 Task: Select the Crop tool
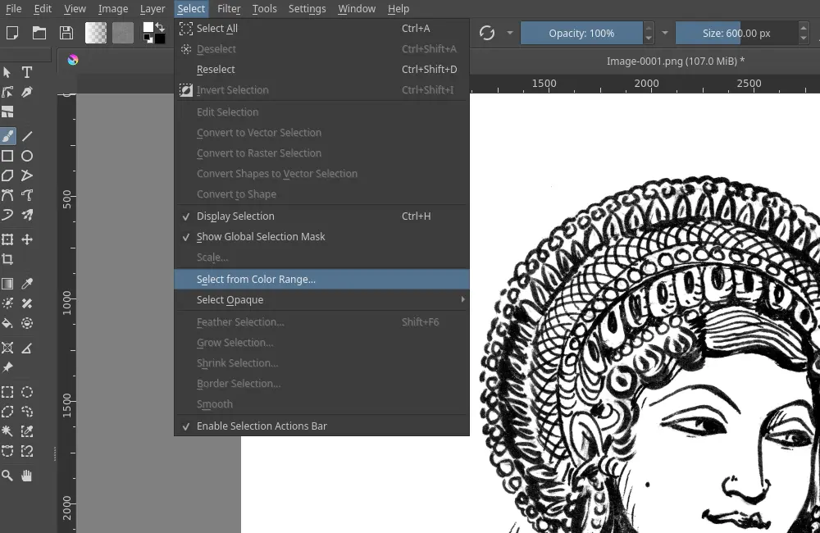pos(7,259)
